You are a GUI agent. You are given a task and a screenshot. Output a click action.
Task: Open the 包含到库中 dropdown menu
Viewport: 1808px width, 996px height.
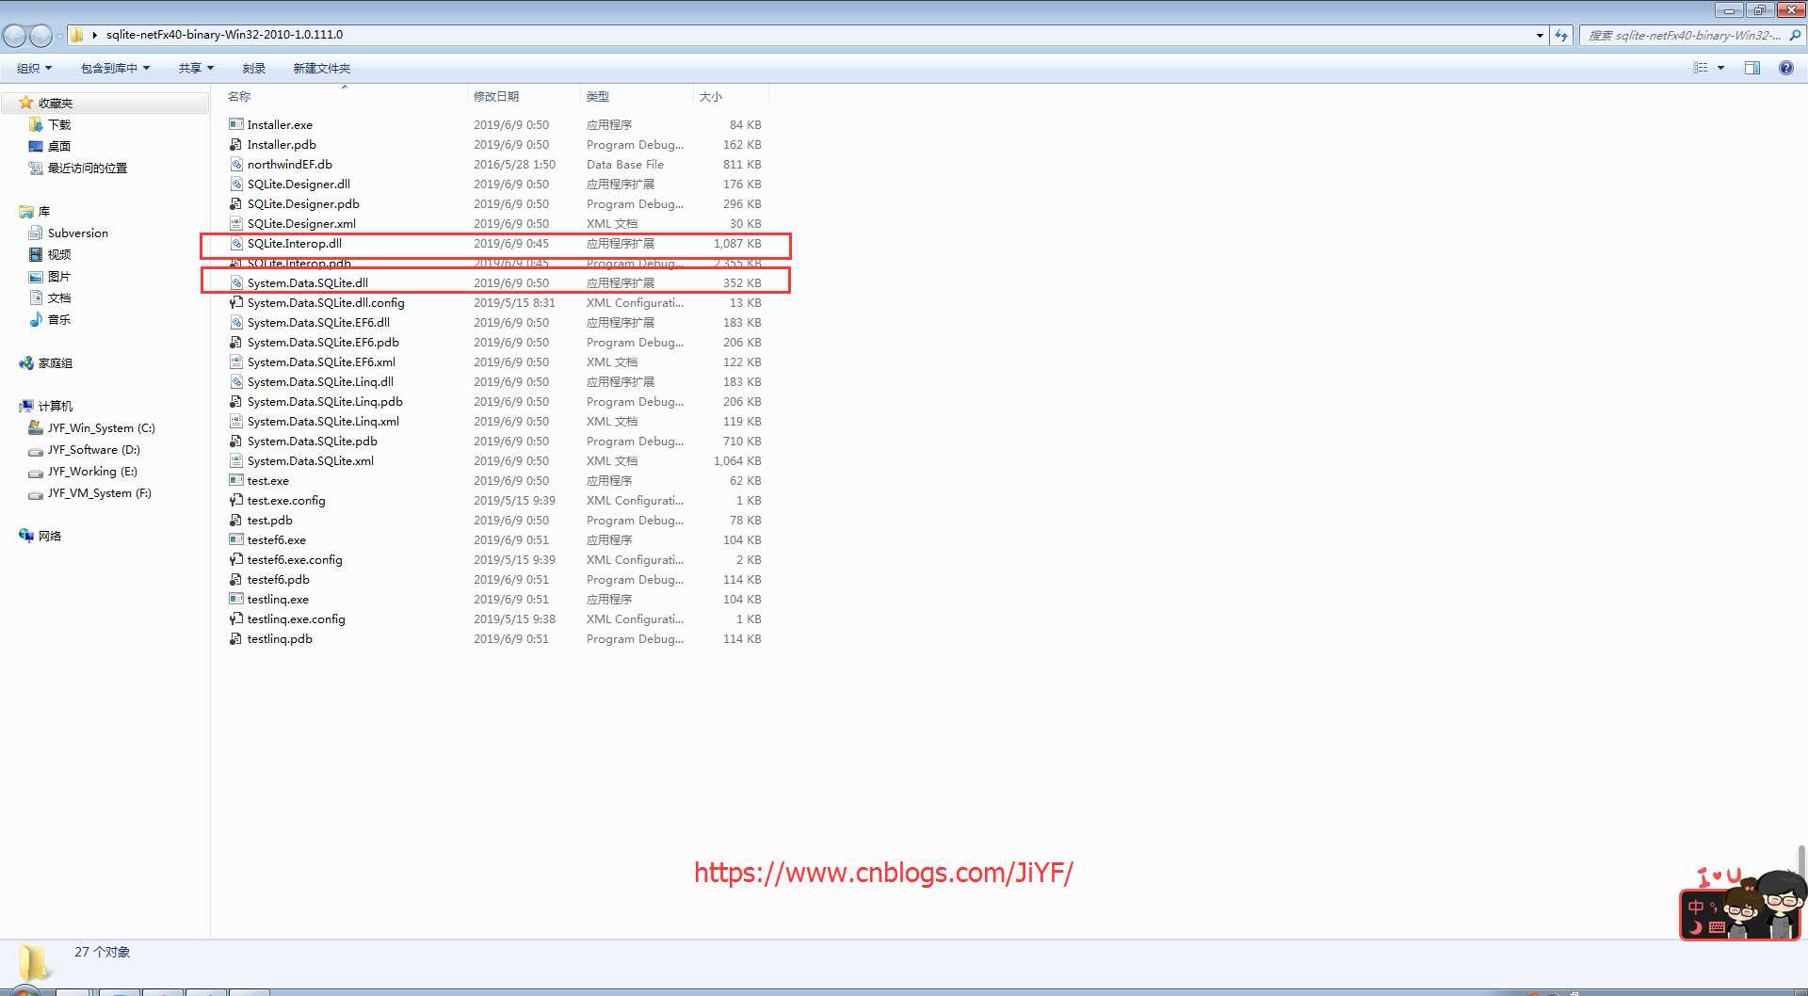115,68
